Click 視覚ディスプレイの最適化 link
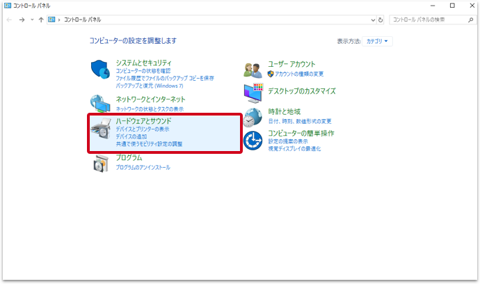 (294, 148)
